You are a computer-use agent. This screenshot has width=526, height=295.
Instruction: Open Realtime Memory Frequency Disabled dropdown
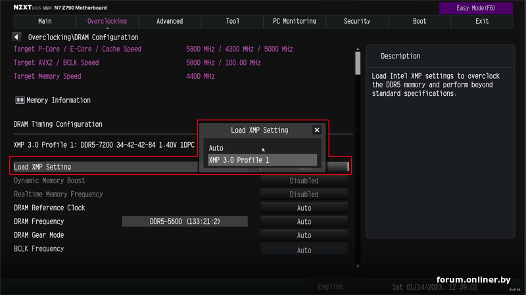(x=304, y=194)
